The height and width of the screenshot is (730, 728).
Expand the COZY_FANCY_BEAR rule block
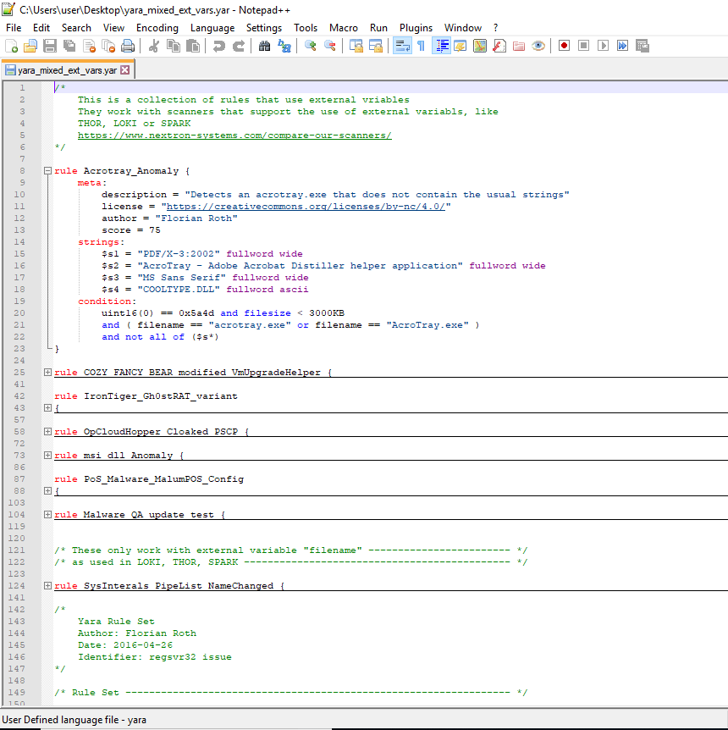tap(47, 372)
